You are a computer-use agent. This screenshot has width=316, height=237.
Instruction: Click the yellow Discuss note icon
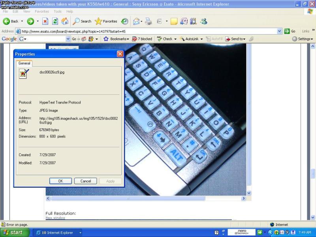click(174, 21)
